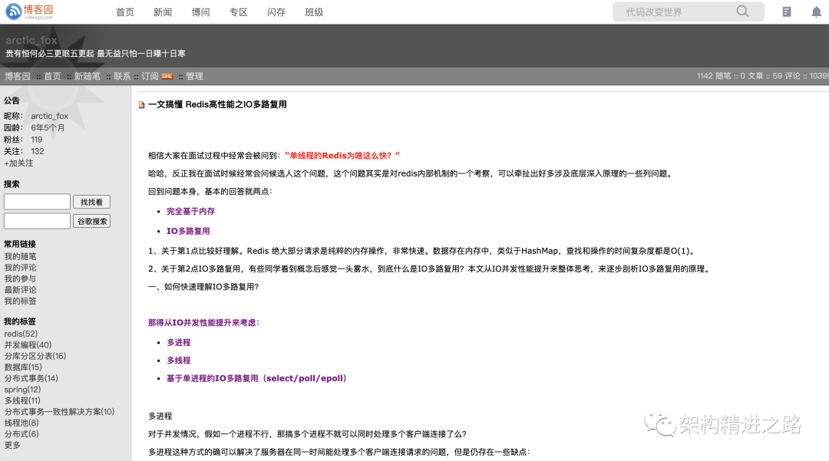Click the bullet text IO多路复用
This screenshot has width=829, height=461.
188,231
